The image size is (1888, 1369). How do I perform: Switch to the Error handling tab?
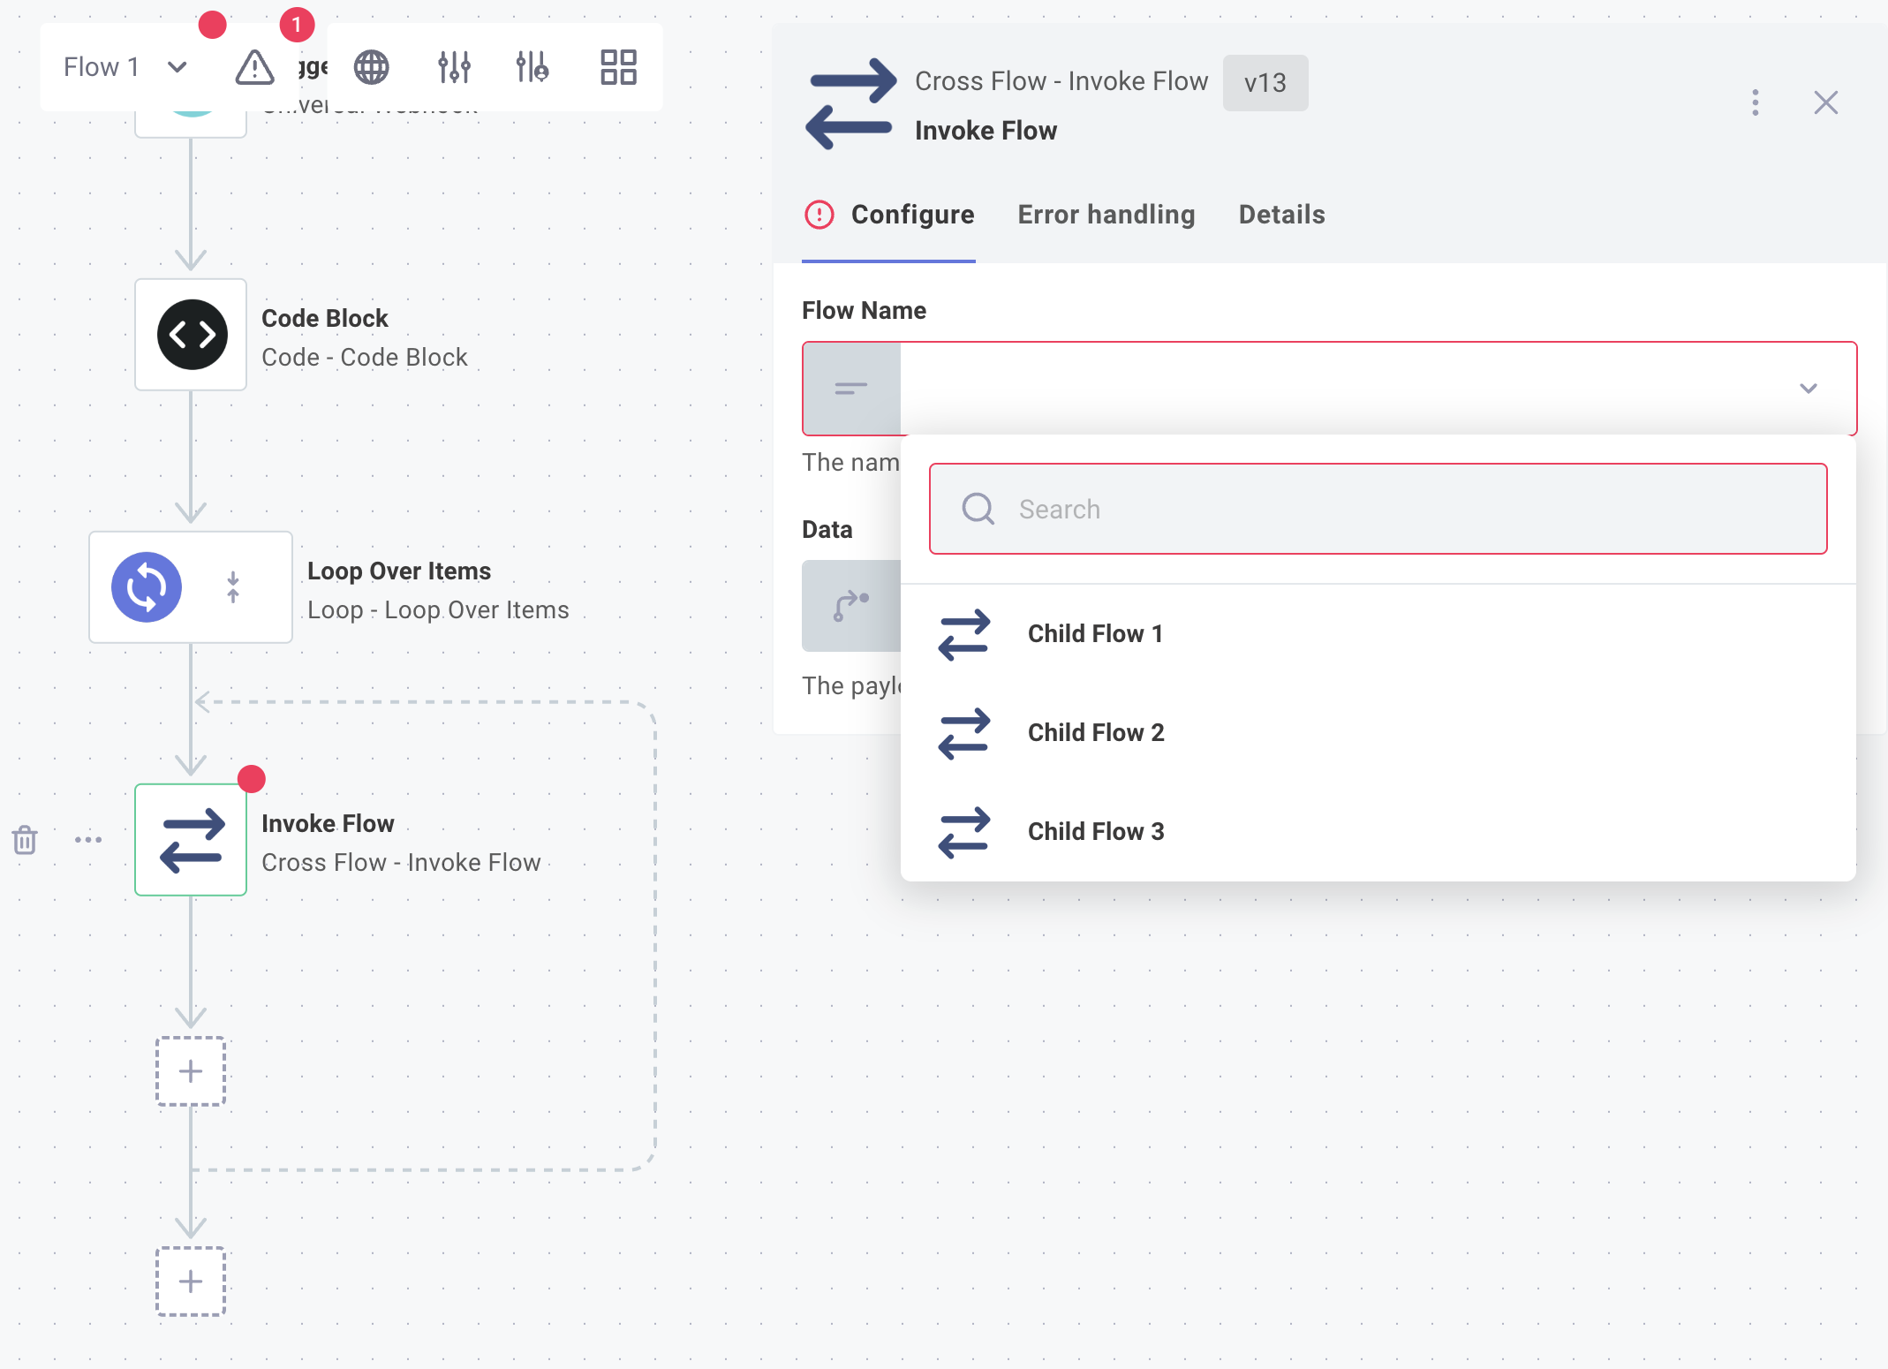[1106, 214]
